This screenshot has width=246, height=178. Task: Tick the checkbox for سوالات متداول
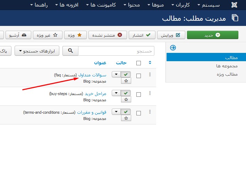138,76
